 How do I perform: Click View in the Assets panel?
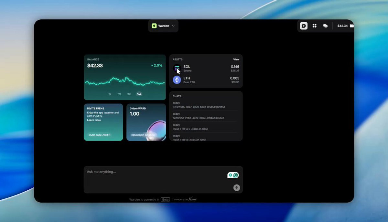tap(236, 59)
